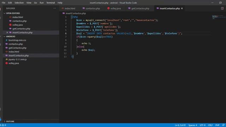This screenshot has width=226, height=127.
Task: Open the Run menu
Action: pyautogui.click(x=42, y=3)
